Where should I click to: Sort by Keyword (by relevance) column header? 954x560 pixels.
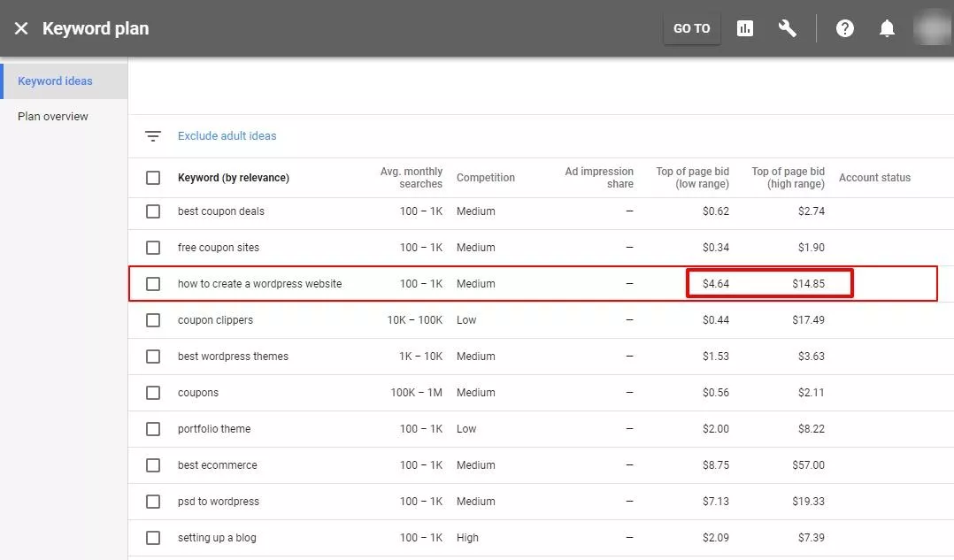(234, 178)
